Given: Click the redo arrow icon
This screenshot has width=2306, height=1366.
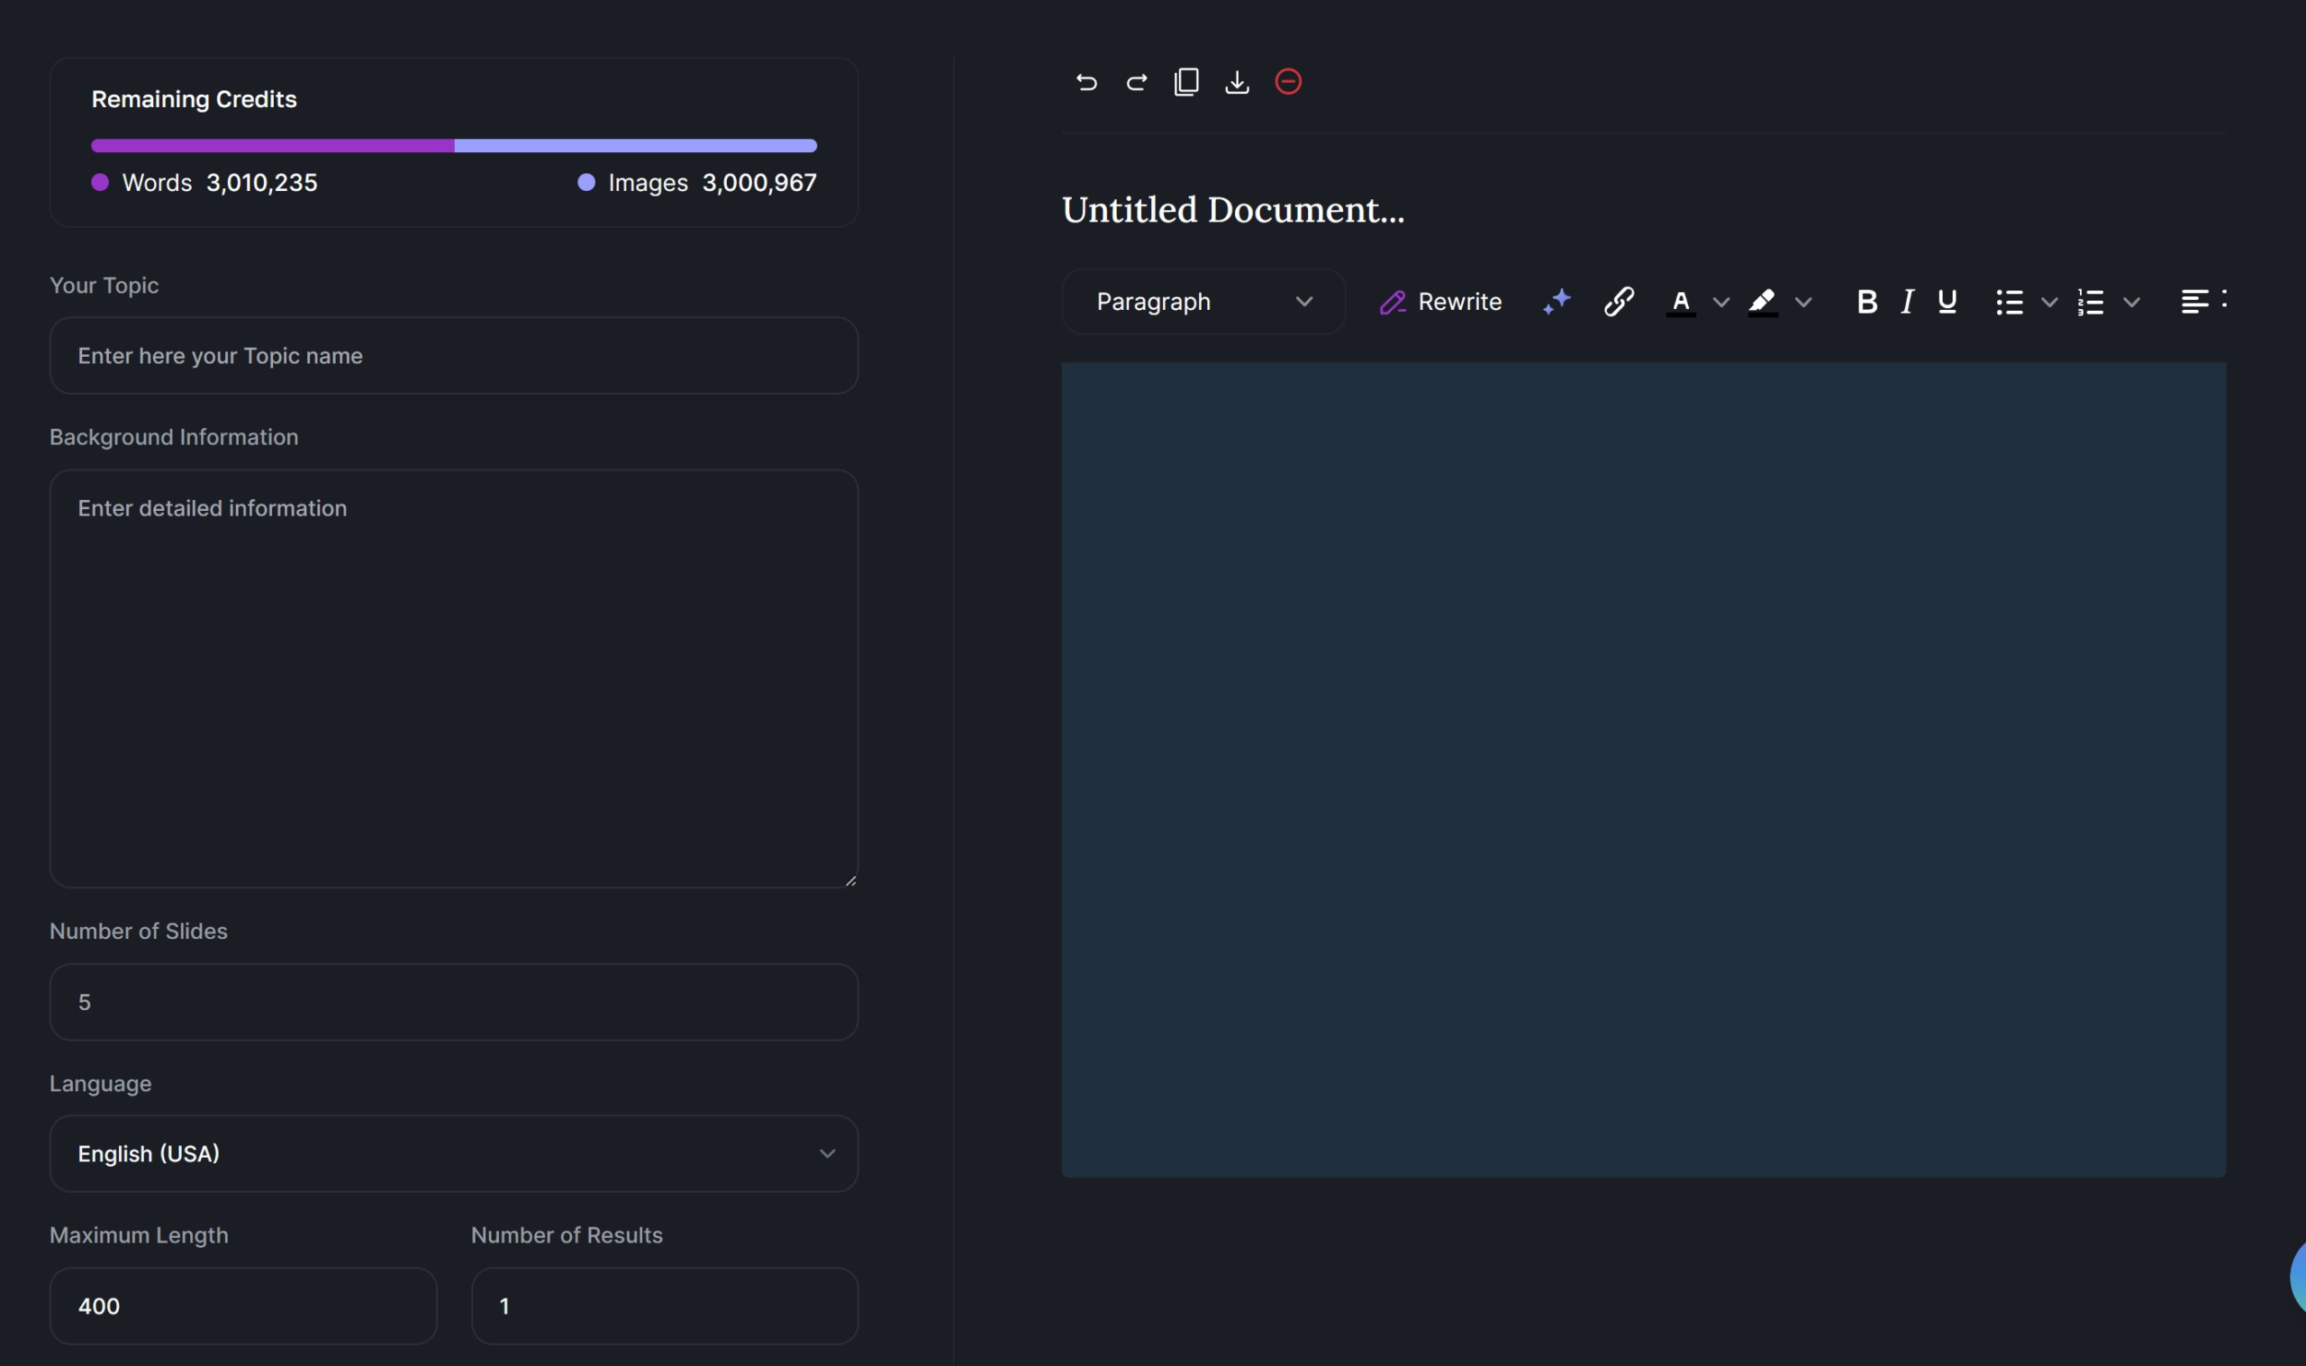Looking at the screenshot, I should coord(1137,82).
